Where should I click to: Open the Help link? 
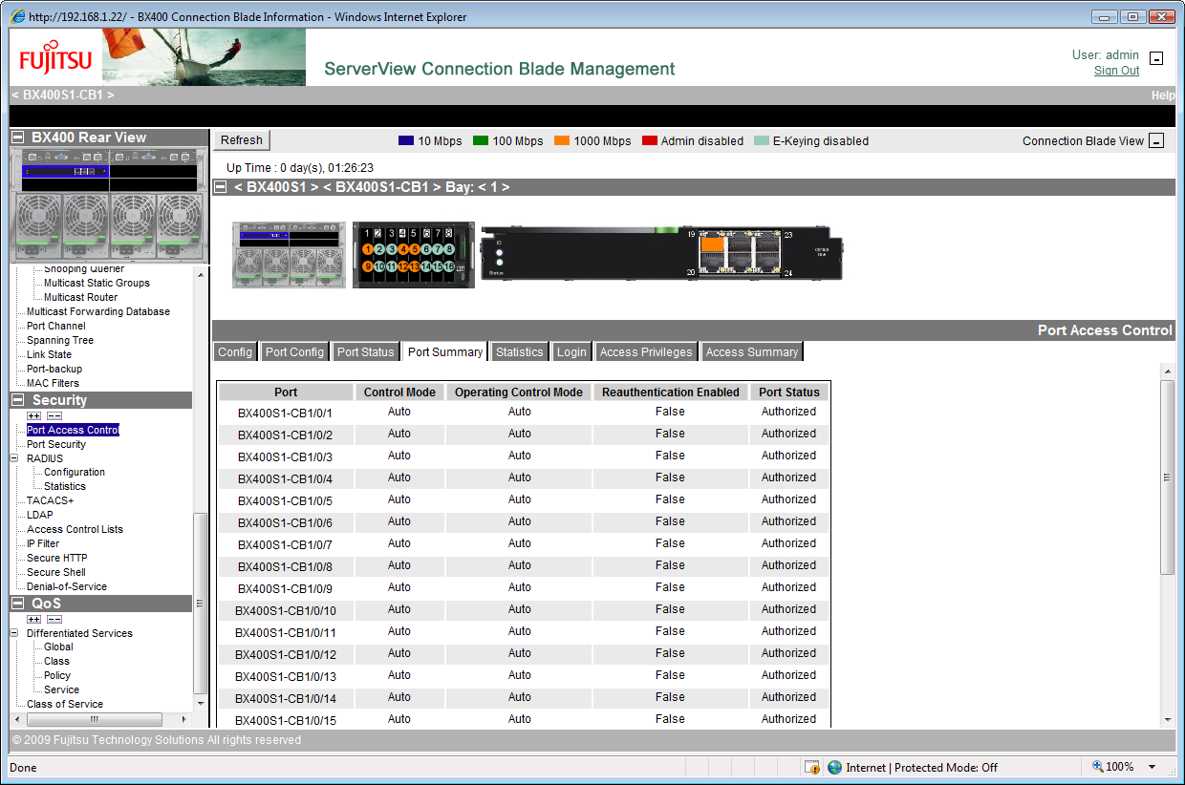1163,95
